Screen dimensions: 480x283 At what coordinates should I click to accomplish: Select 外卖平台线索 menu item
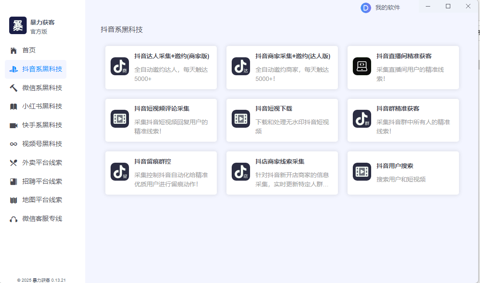(x=42, y=163)
